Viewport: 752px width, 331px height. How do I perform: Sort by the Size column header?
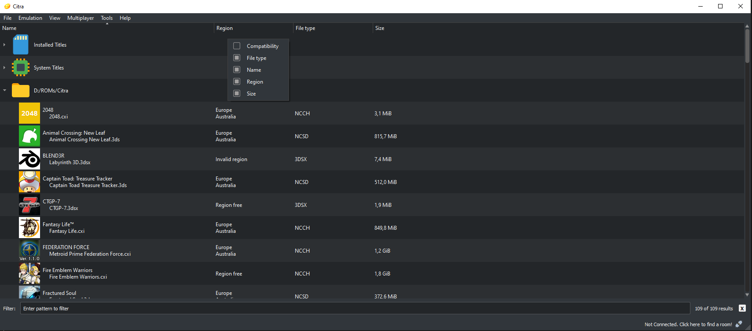pos(558,28)
